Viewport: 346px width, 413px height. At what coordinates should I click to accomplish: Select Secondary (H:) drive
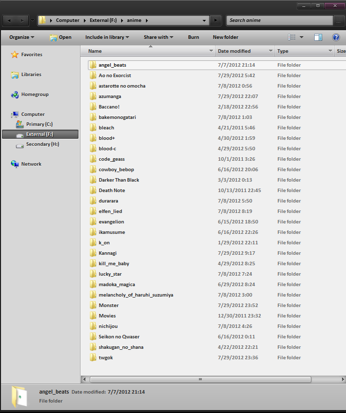(42, 144)
